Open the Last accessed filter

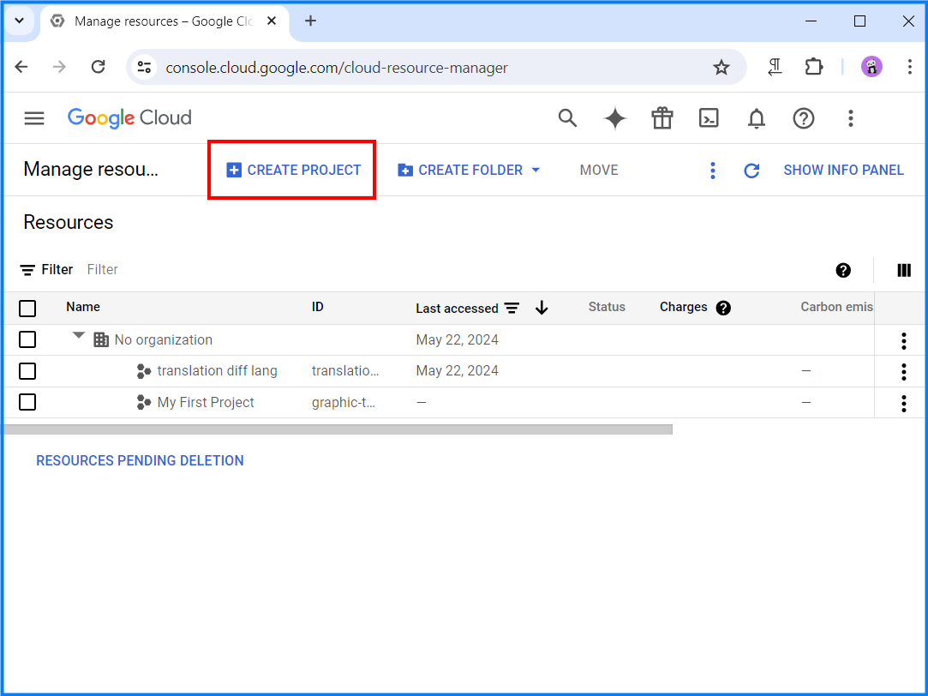pos(512,308)
